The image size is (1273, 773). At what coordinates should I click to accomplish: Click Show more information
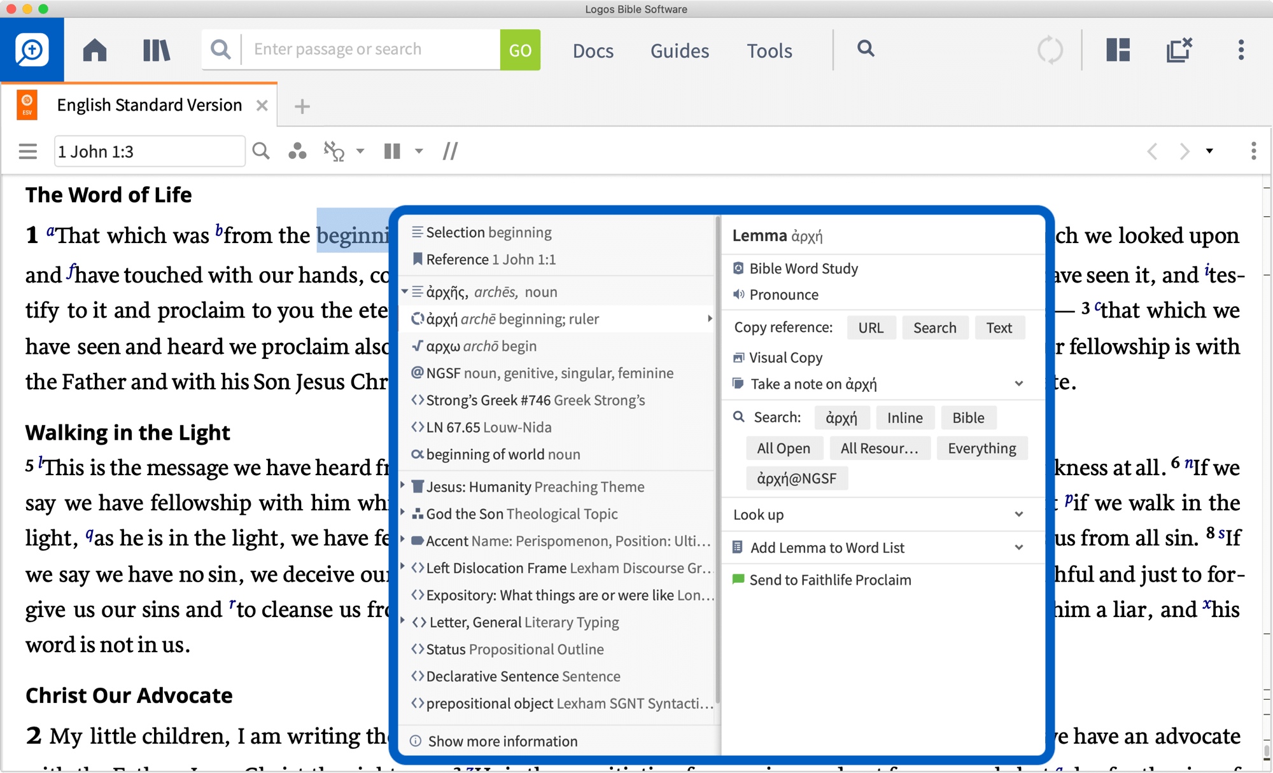point(502,741)
